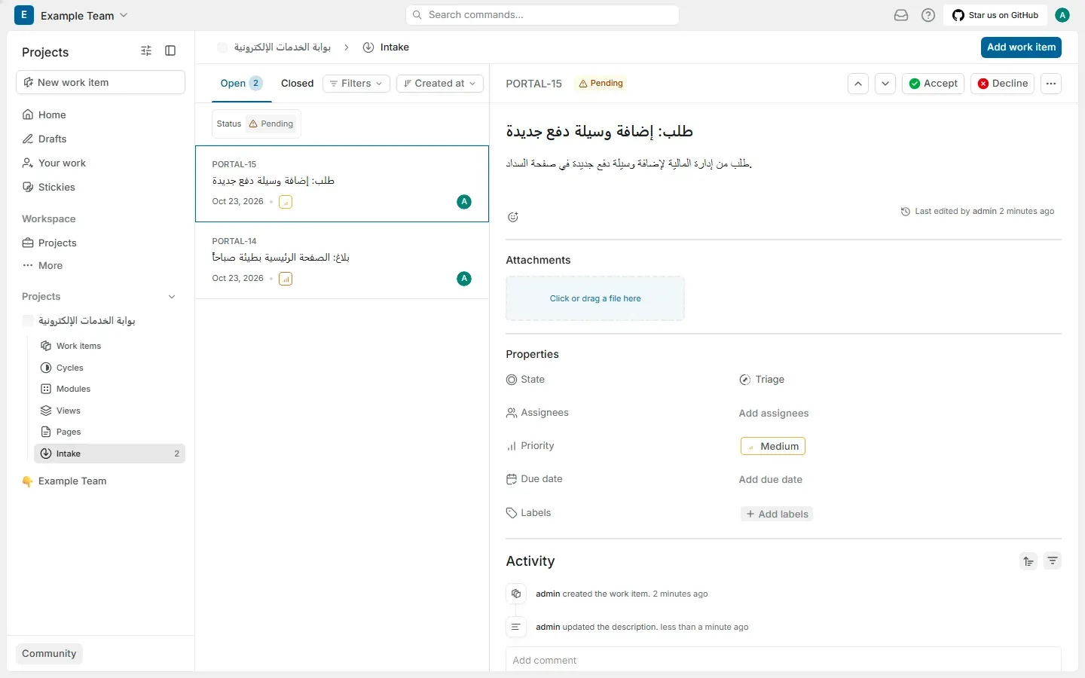Open Cycles in the project tree
1085x678 pixels.
pyautogui.click(x=109, y=368)
